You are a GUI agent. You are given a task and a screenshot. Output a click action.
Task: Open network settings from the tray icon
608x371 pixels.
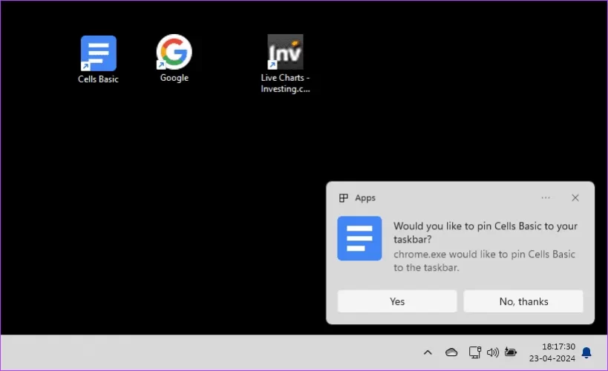tap(474, 352)
